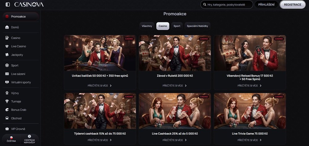The width and height of the screenshot is (309, 146).
Task: Open VIP Úrovně crown icon
Action: point(7,129)
